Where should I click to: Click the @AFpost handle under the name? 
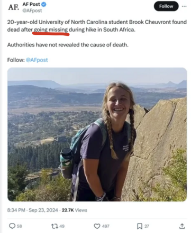tap(32, 11)
